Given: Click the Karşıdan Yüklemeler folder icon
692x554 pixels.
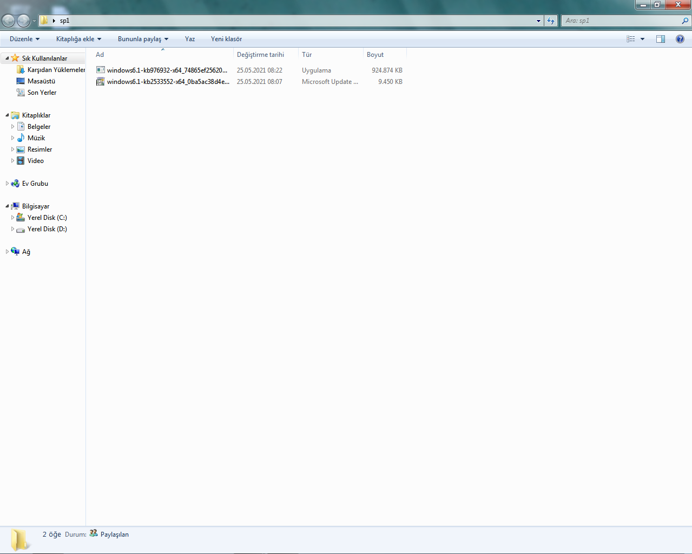Looking at the screenshot, I should [21, 69].
